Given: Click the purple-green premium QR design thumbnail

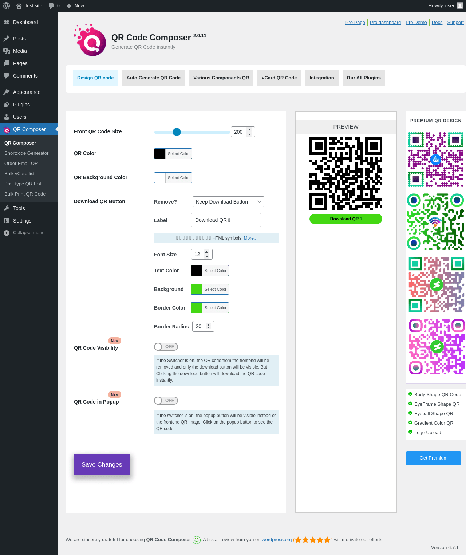Looking at the screenshot, I should [x=436, y=160].
